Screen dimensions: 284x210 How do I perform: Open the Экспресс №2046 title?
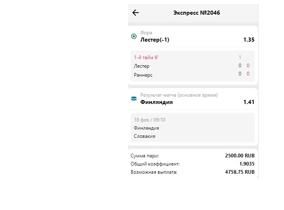pyautogui.click(x=197, y=13)
